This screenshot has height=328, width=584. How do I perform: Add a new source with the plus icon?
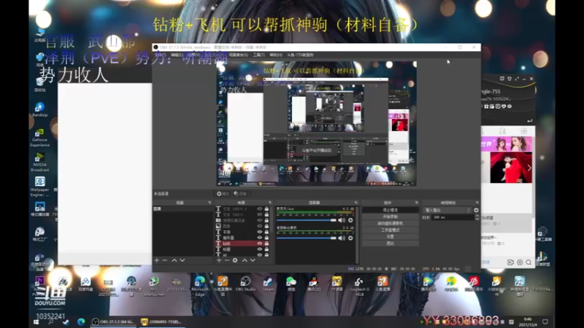click(219, 260)
